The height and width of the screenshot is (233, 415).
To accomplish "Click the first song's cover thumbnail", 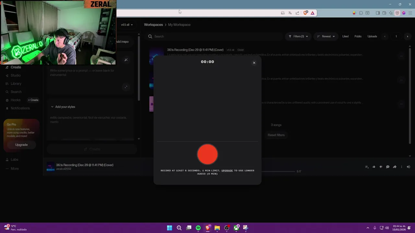I will pyautogui.click(x=151, y=56).
